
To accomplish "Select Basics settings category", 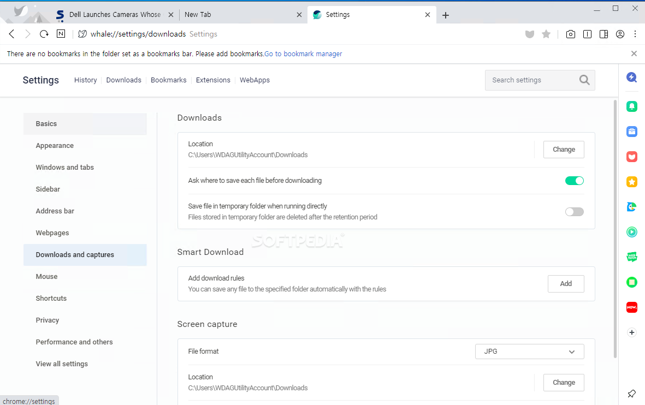I will (x=85, y=124).
